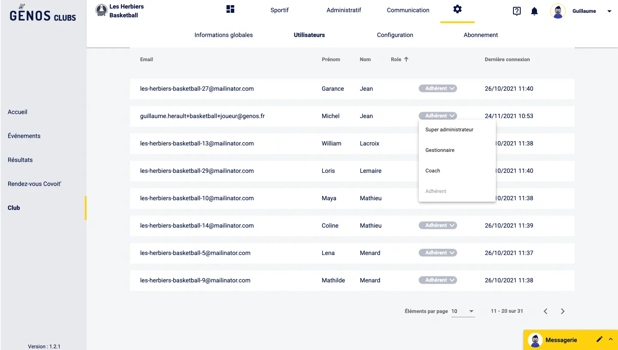Navigate to Événements in sidebar
This screenshot has height=350, width=618.
click(24, 136)
